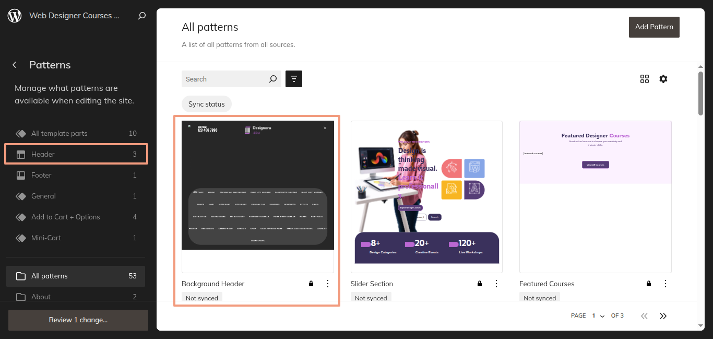Click the Review 1 change button
Viewport: 713px width, 339px height.
[78, 320]
